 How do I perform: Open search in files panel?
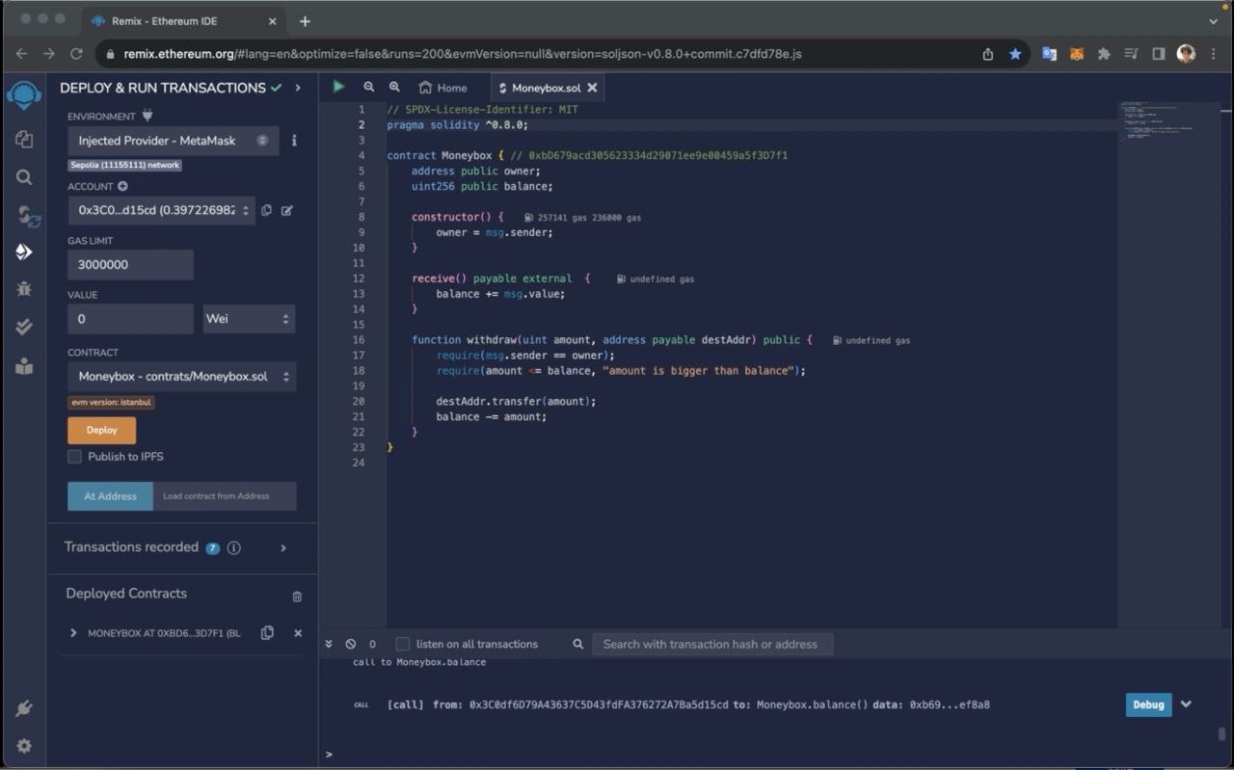pos(24,177)
